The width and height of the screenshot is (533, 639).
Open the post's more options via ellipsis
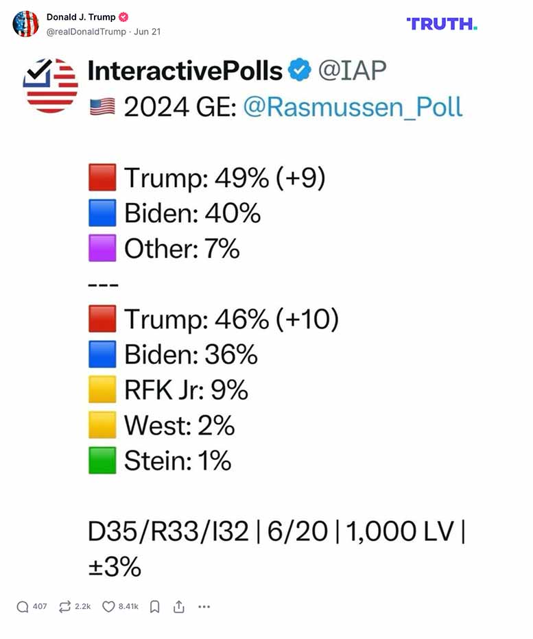[x=204, y=607]
